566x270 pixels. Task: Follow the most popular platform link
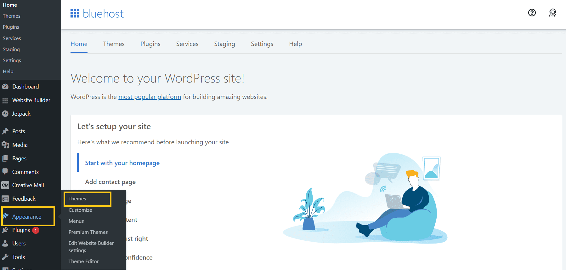click(150, 97)
